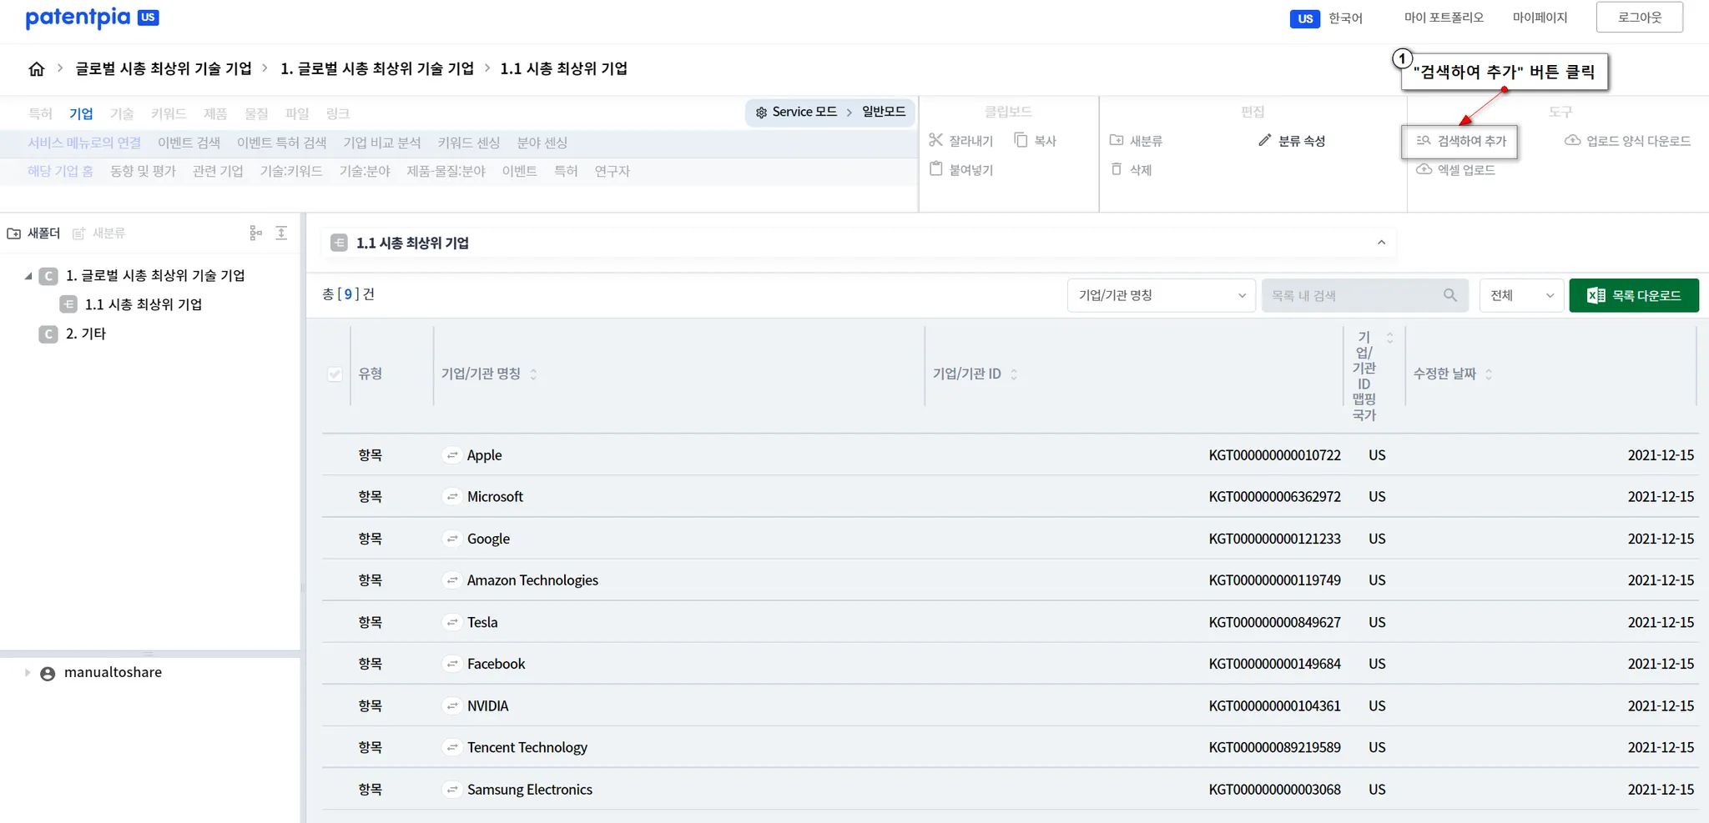Open the 마이페이지 link
Image resolution: width=1709 pixels, height=823 pixels.
1540,18
